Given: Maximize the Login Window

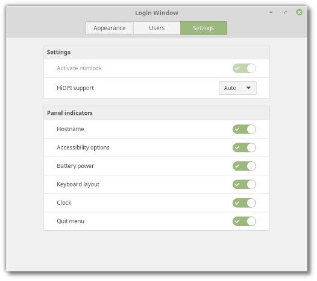Looking at the screenshot, I should (285, 12).
